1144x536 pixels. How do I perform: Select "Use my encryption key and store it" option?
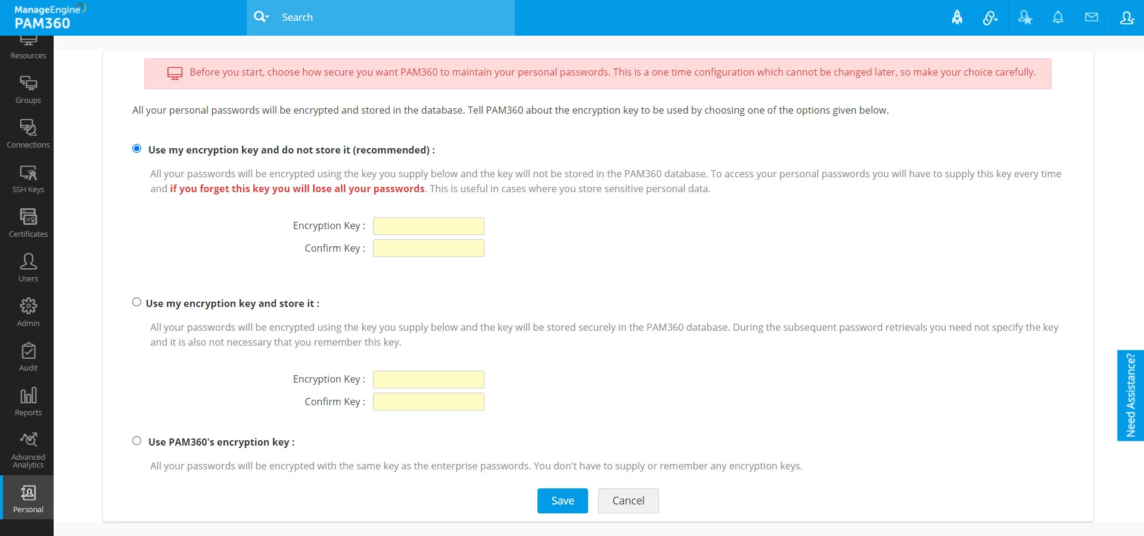click(137, 302)
